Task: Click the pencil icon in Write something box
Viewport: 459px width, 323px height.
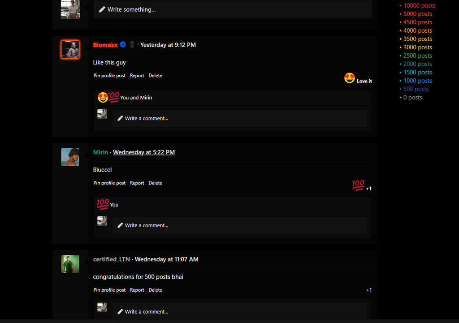Action: pyautogui.click(x=102, y=9)
